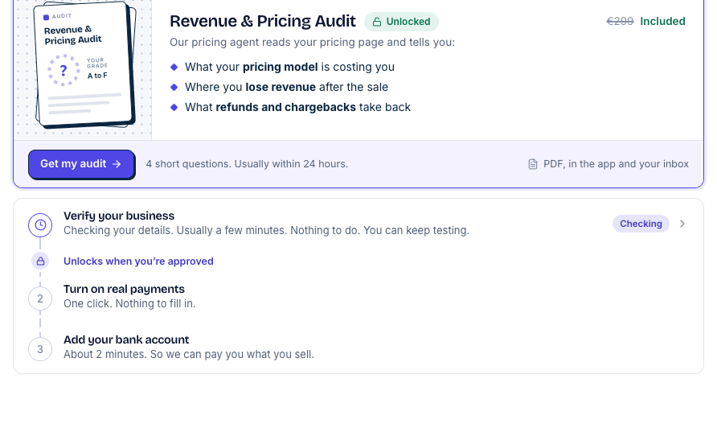Viewport: 717px width, 428px height.
Task: Click the step 2 number circle
Action: tap(40, 298)
